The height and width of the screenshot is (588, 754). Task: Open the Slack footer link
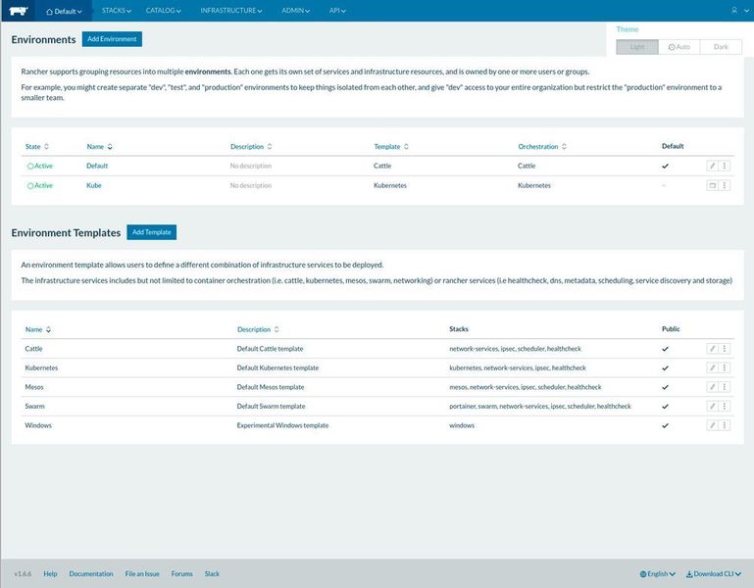tap(212, 573)
